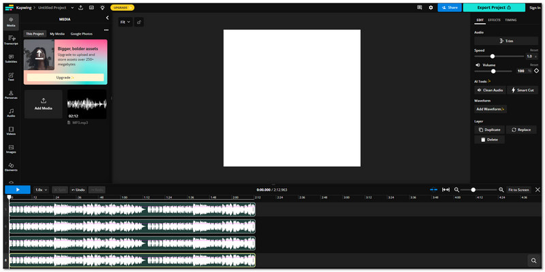Click the upload icon in top bar
Screen dimensions: 545x272
coord(80,7)
